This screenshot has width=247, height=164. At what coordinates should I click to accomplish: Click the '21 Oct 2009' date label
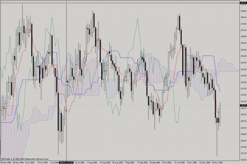[x=179, y=162]
